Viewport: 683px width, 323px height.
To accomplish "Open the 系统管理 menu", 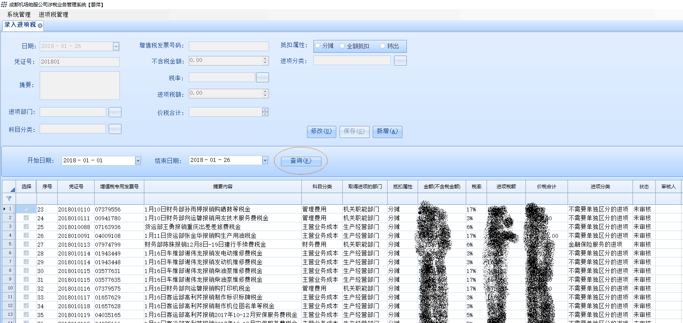I will (19, 14).
